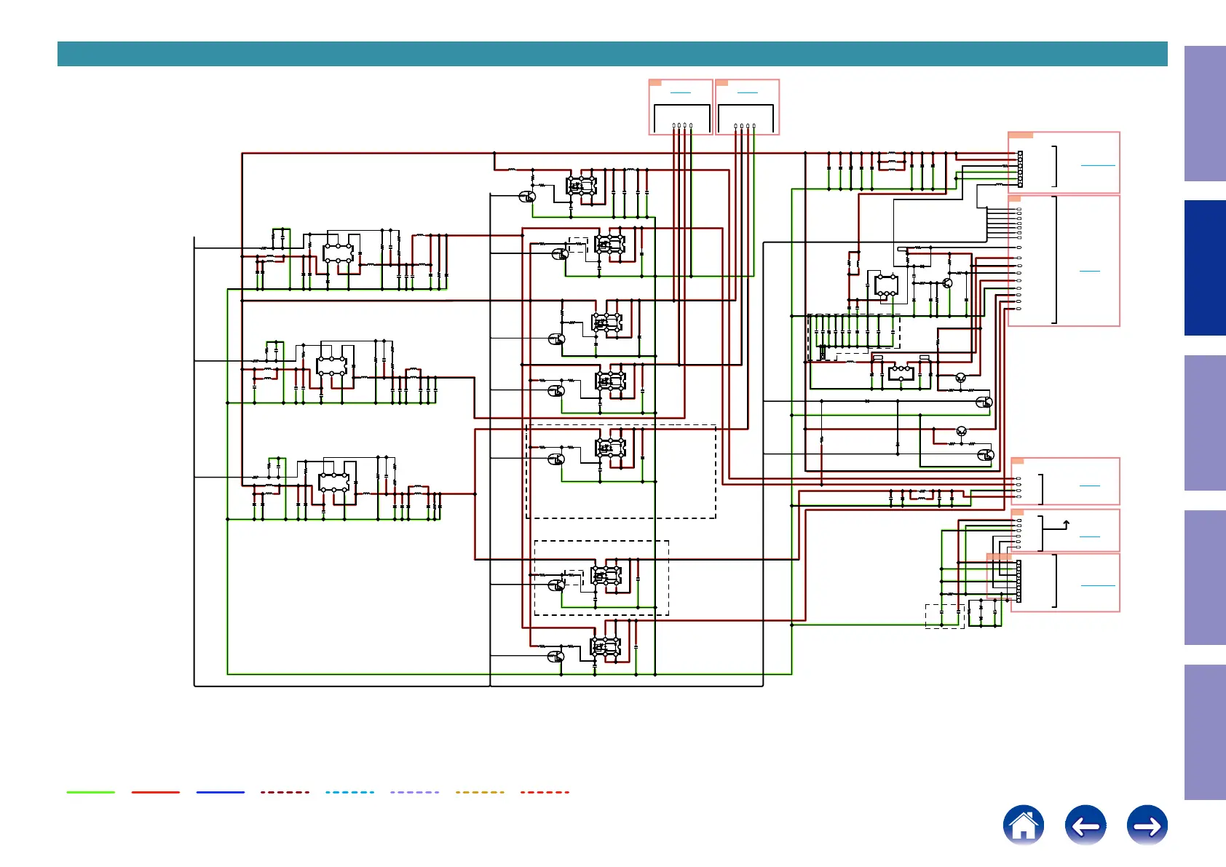Go to the Home page

coord(1023,826)
